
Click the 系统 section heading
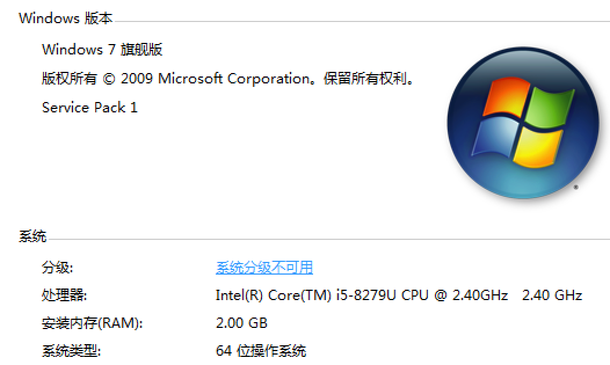pos(32,236)
